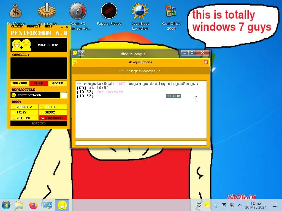This screenshot has height=211, width=282.
Task: Launch the Kevin PC Optimizer desktop icon
Action: [78, 11]
